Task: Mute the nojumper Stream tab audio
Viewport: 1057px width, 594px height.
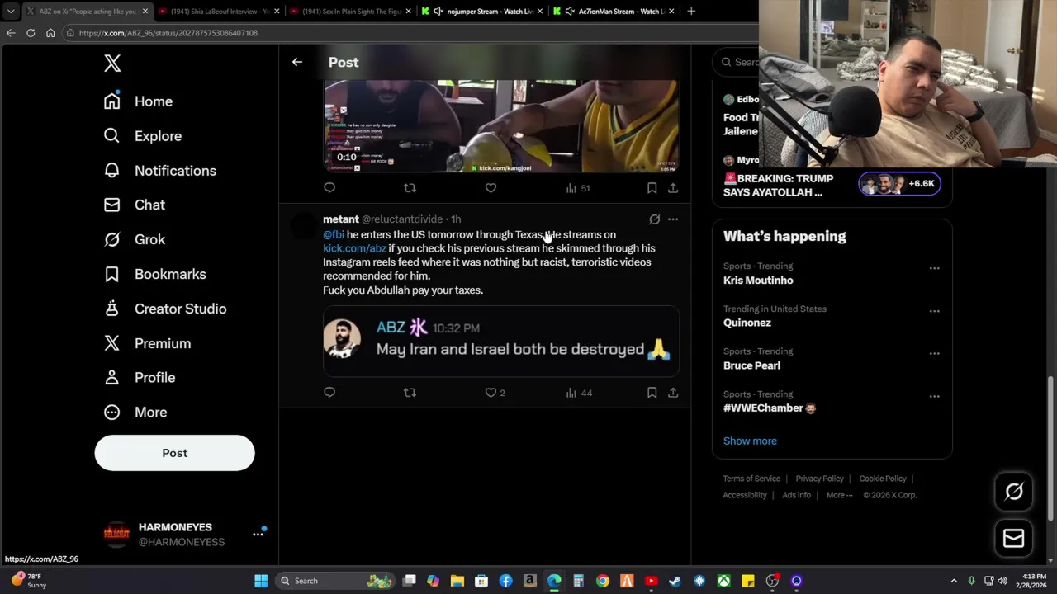Action: pyautogui.click(x=438, y=12)
